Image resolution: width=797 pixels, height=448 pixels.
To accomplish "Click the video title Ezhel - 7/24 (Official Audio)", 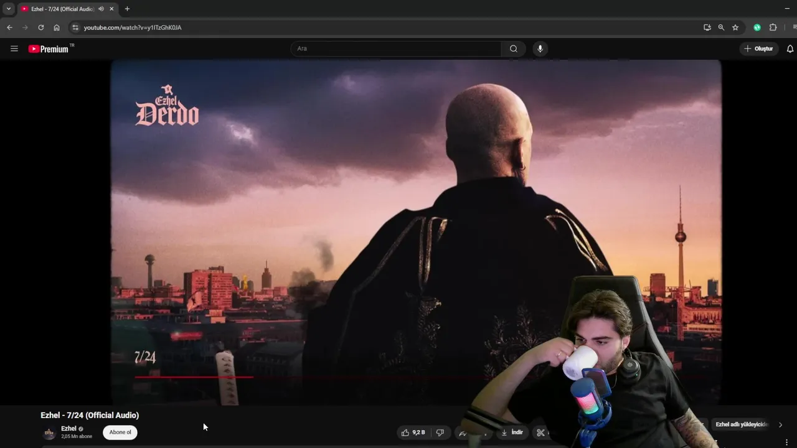I will coord(90,415).
